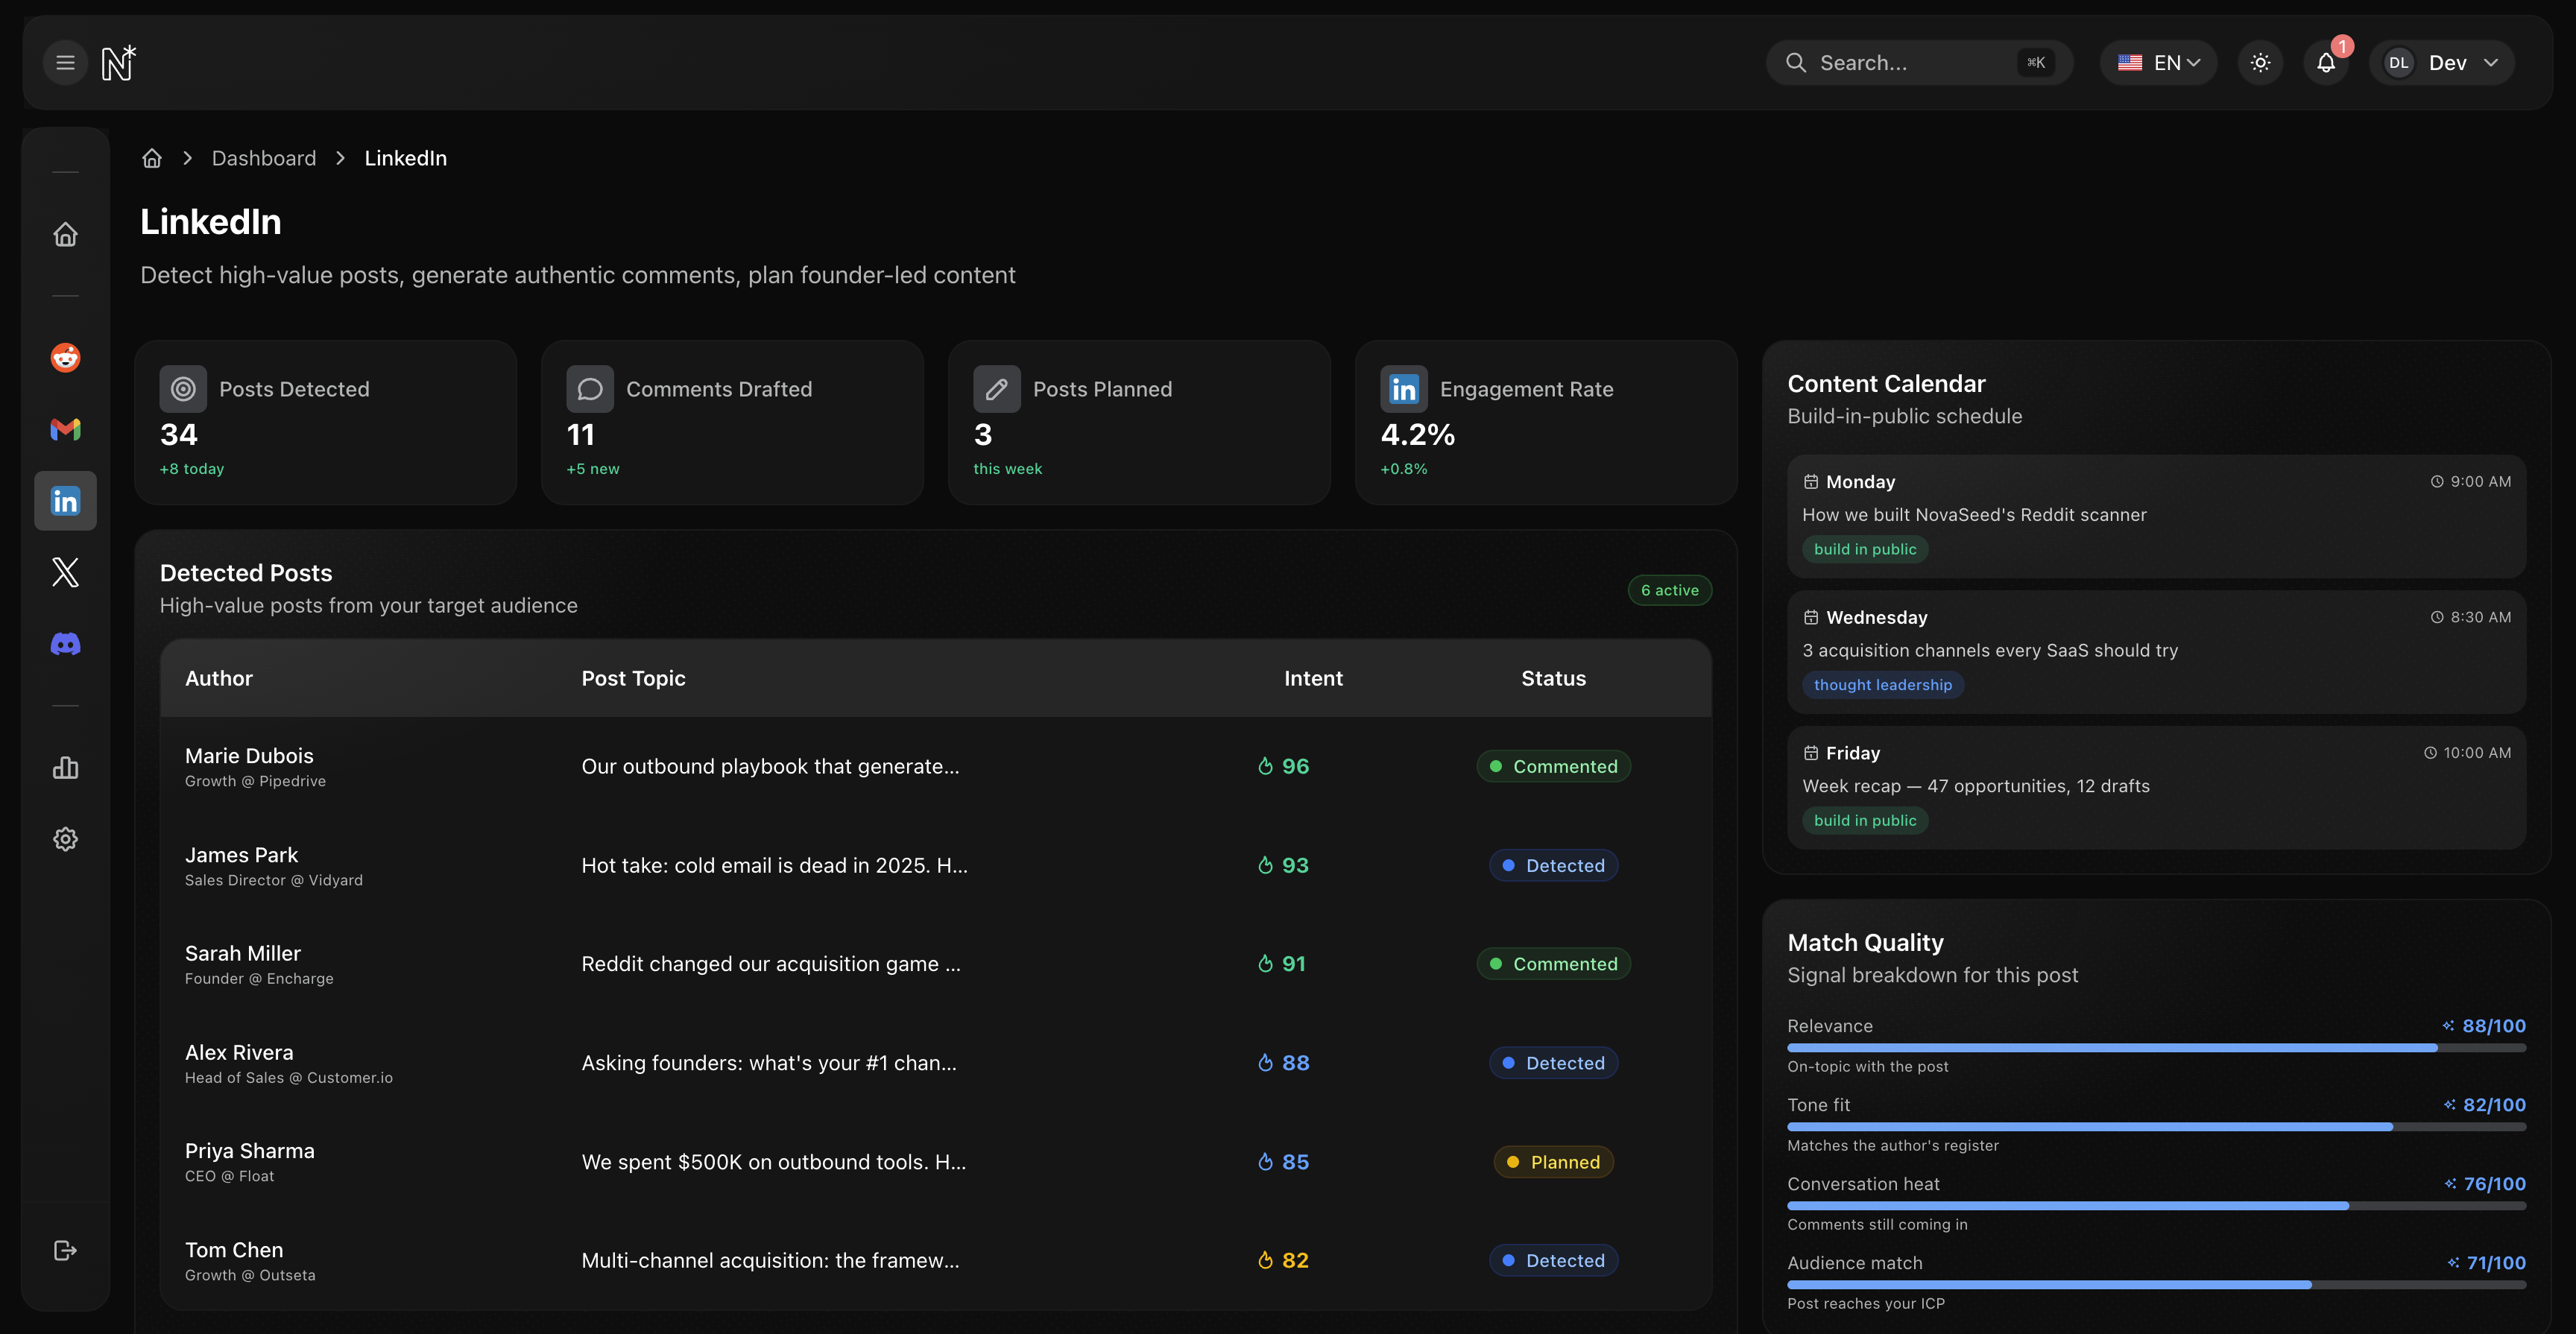
Task: Click the logout icon at sidebar bottom
Action: [65, 1249]
